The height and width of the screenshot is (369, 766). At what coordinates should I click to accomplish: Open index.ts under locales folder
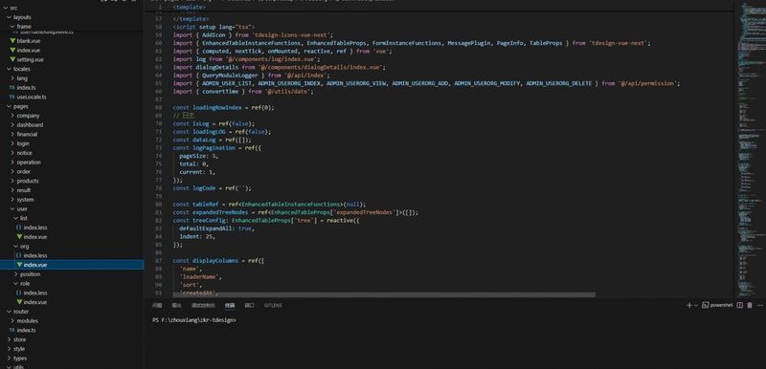[26, 88]
